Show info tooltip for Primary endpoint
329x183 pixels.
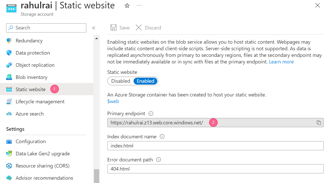point(151,113)
